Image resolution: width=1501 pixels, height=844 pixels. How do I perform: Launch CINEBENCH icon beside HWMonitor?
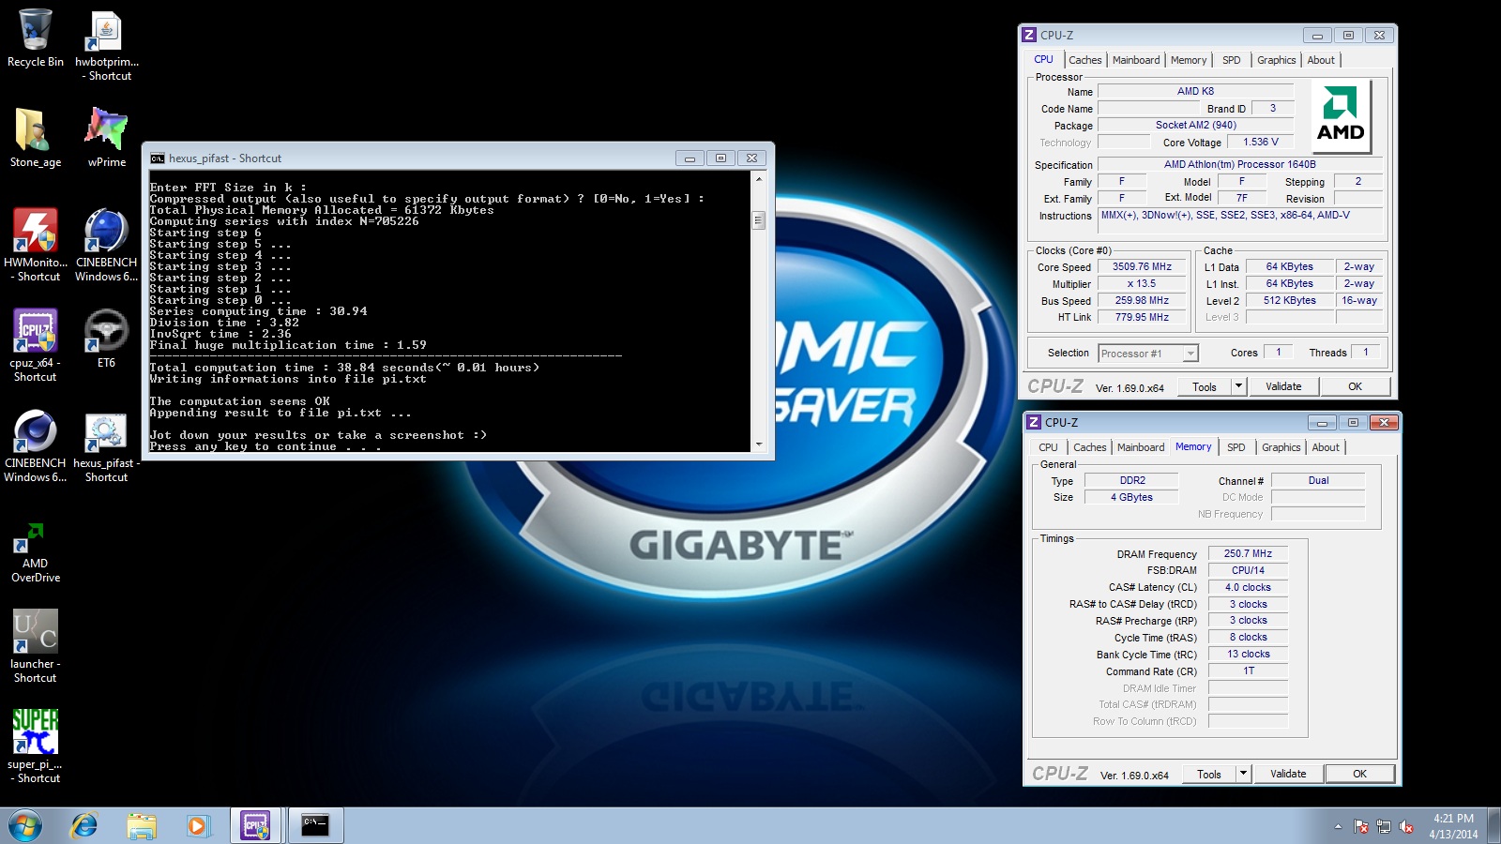[107, 246]
